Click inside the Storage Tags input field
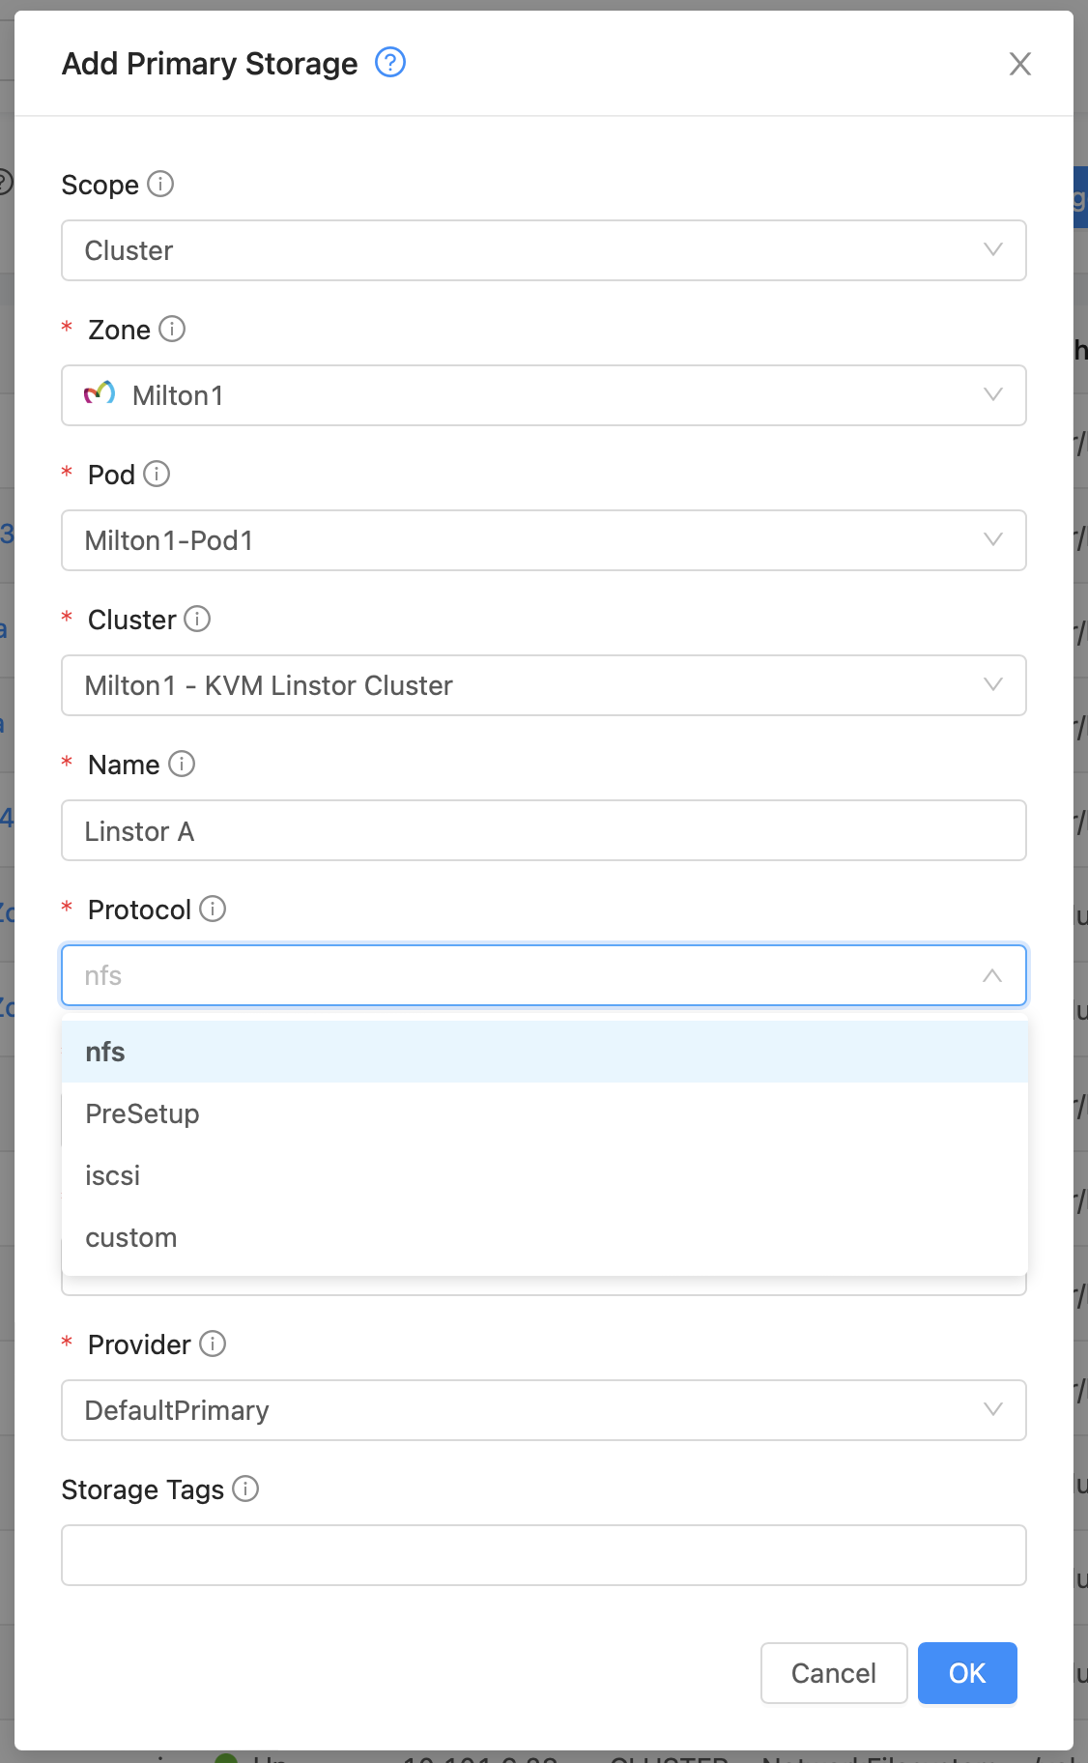Image resolution: width=1088 pixels, height=1763 pixels. [543, 1554]
